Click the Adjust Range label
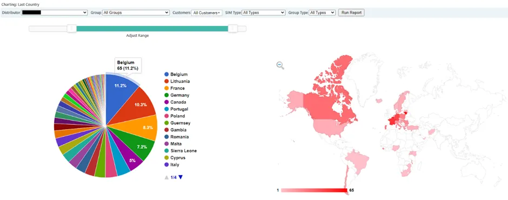The height and width of the screenshot is (200, 508). click(137, 36)
